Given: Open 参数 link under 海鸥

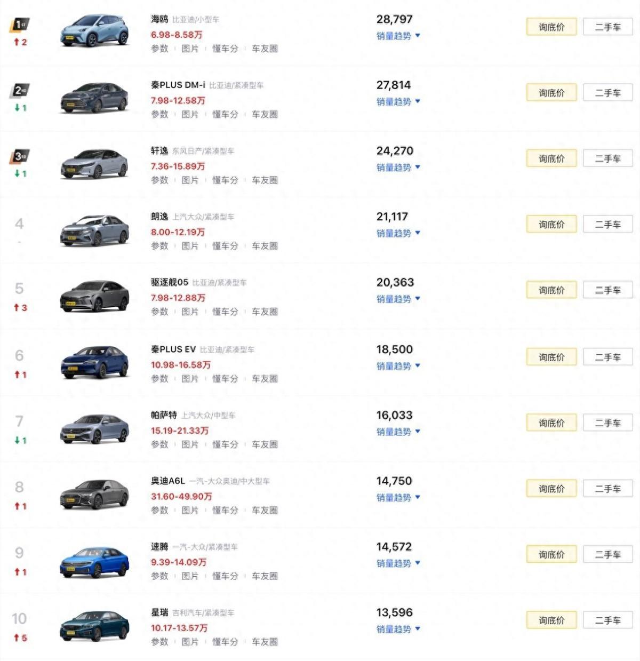Looking at the screenshot, I should pos(159,49).
